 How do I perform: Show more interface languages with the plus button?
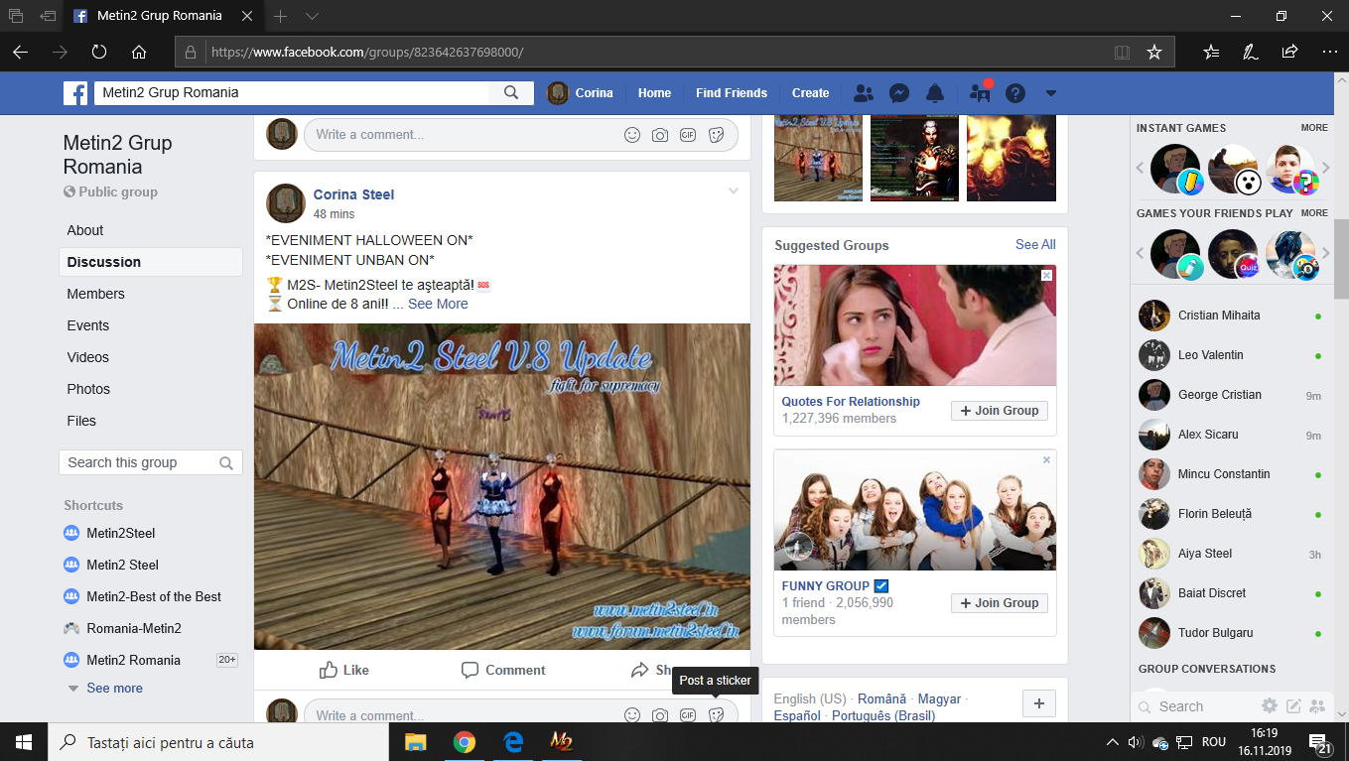point(1038,703)
